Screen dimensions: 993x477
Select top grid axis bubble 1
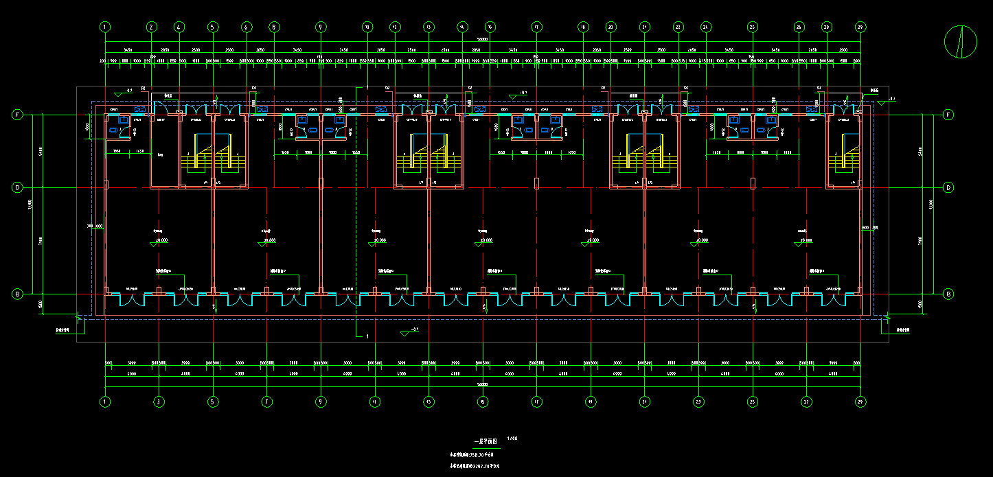click(x=105, y=27)
